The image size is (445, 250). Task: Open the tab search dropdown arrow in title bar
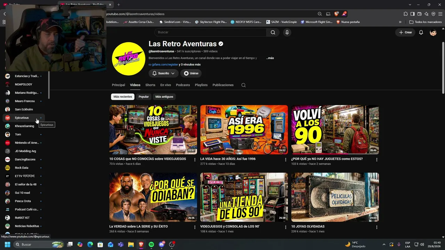[x=410, y=5]
